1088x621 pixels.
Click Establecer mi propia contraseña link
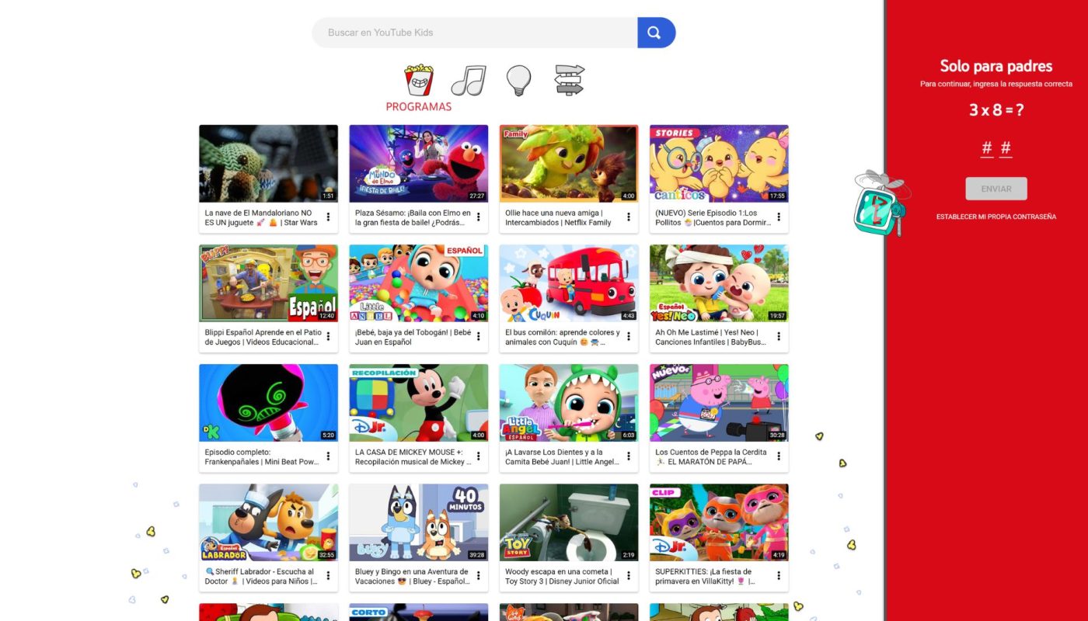996,217
